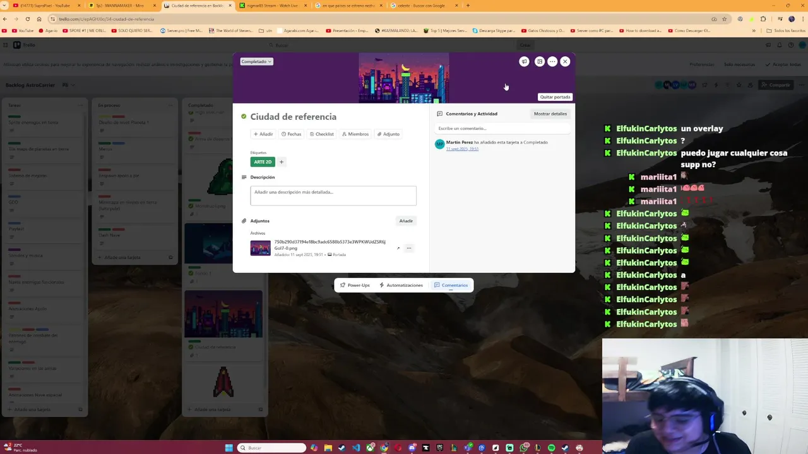Screen dimensions: 808x454
Task: Click the Windows taskbar Buscar search box
Action: (x=271, y=448)
